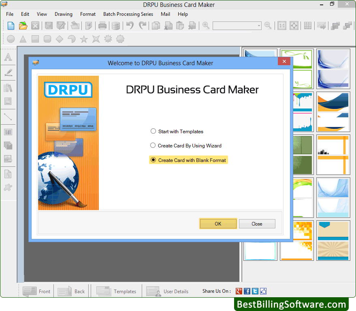The image size is (356, 311).
Task: Open the File menu
Action: (x=10, y=14)
